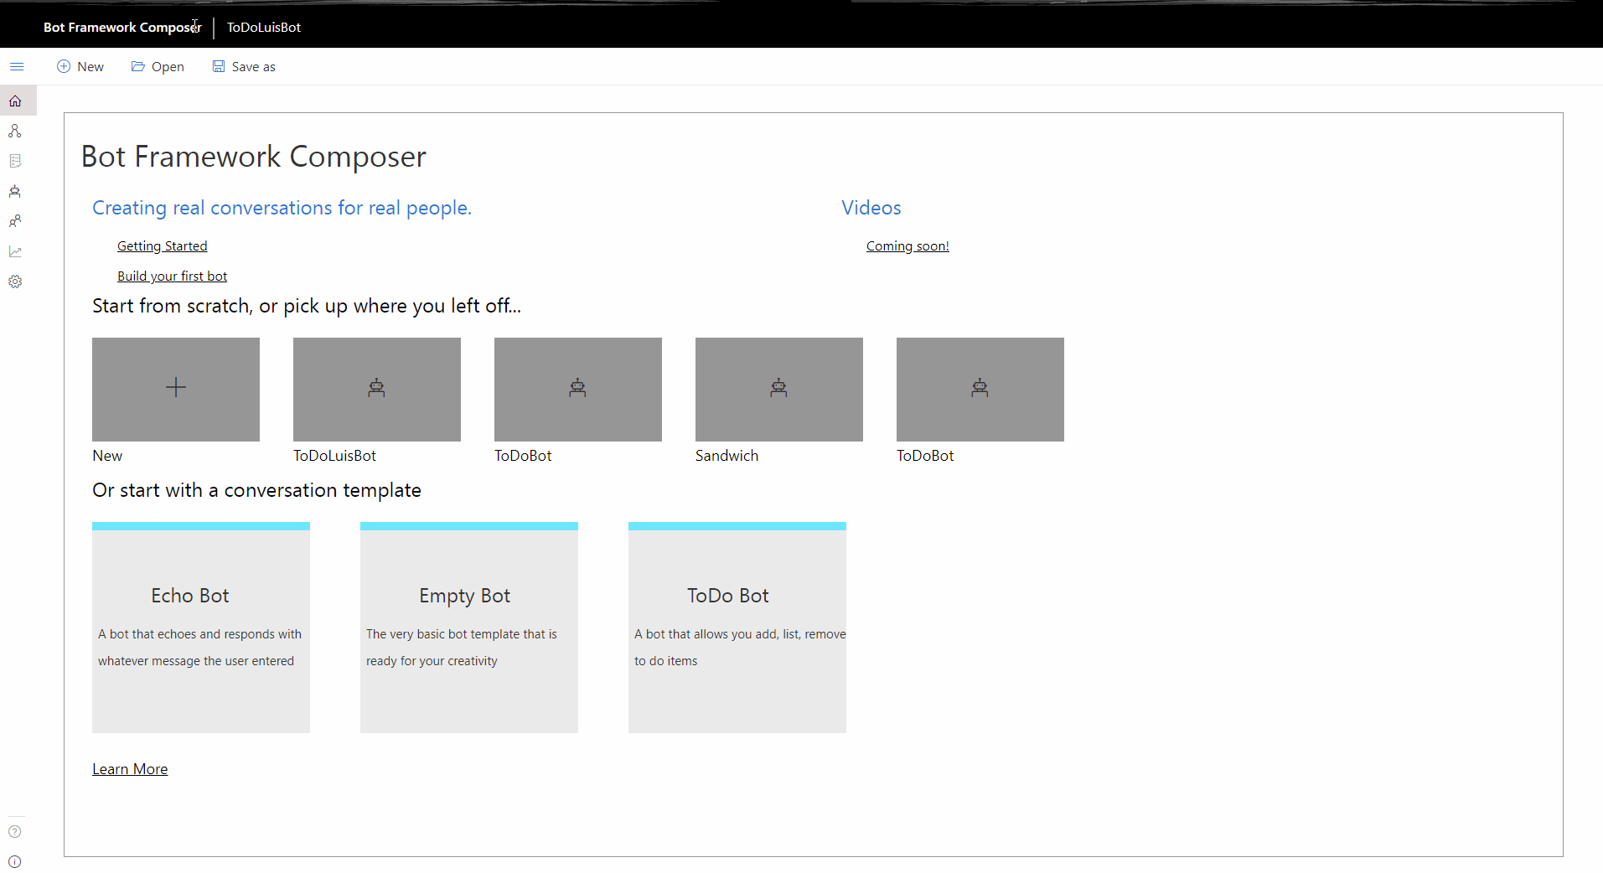Toggle the hamburger navigation menu
Screen dimensions: 1603x873
coord(17,66)
